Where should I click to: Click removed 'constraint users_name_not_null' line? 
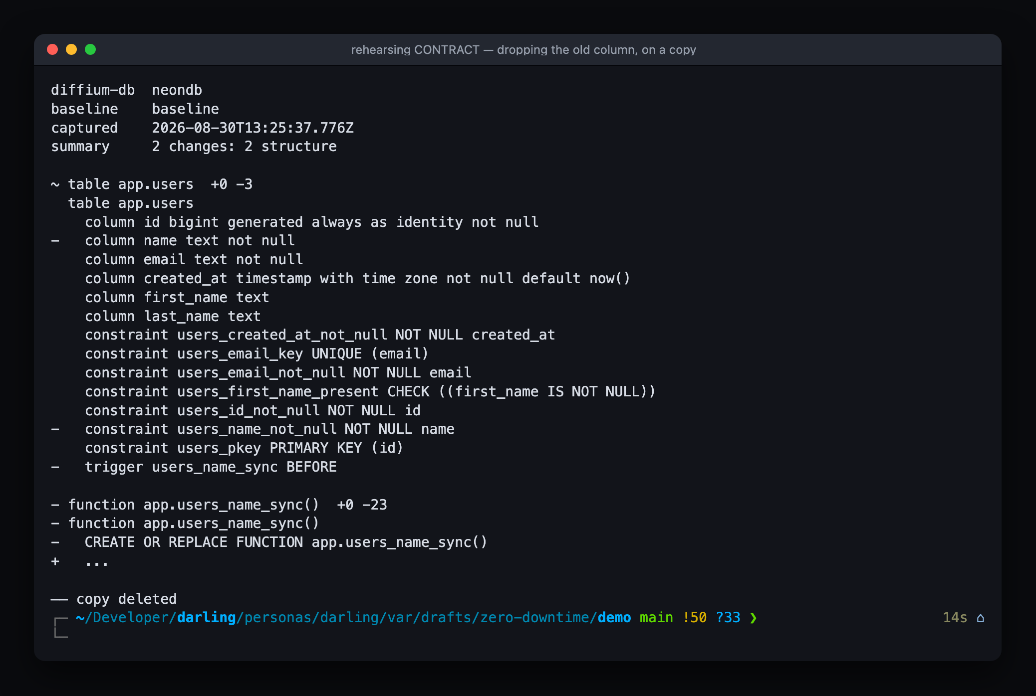pos(253,429)
